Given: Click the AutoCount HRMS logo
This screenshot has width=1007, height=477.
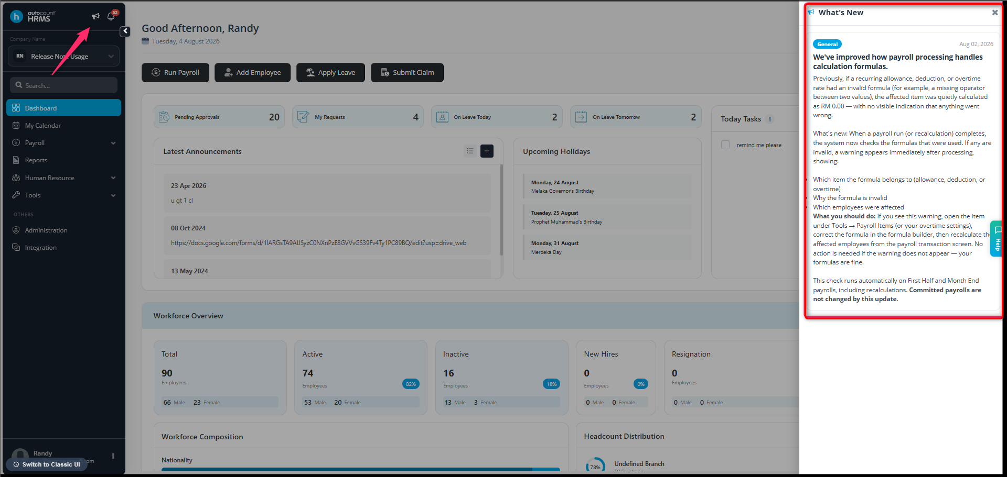Looking at the screenshot, I should (x=33, y=16).
